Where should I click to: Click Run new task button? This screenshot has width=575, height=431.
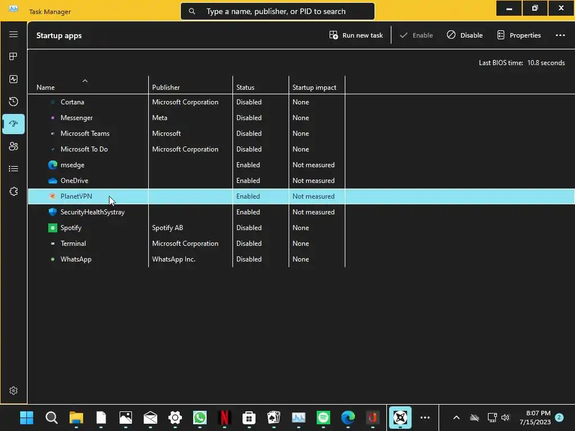coord(355,35)
